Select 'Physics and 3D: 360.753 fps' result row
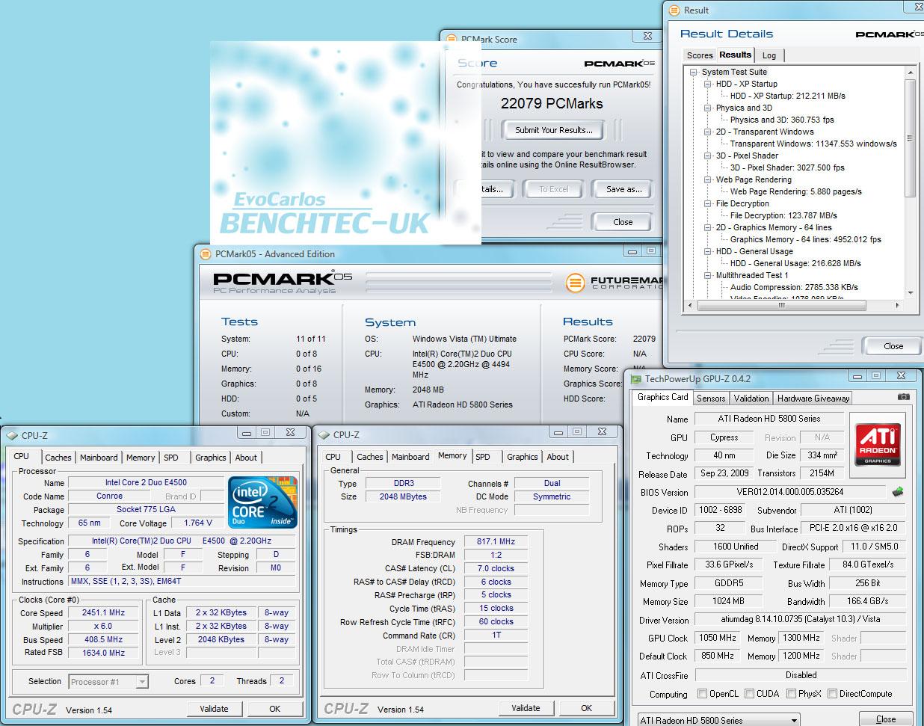The height and width of the screenshot is (726, 924). tap(782, 120)
